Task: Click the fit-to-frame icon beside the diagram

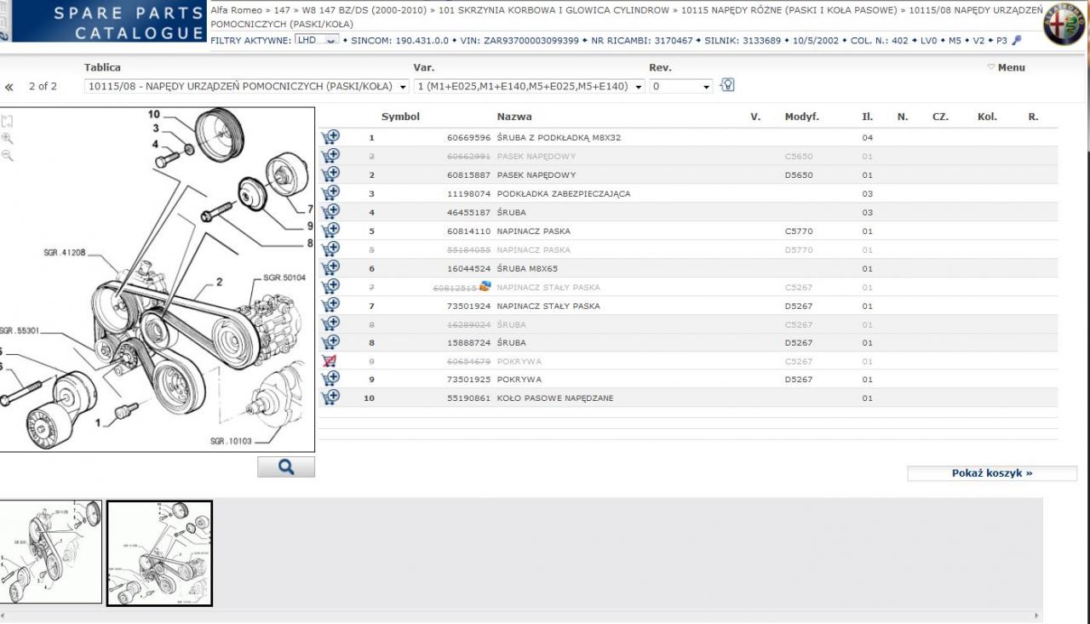Action: pyautogui.click(x=7, y=121)
